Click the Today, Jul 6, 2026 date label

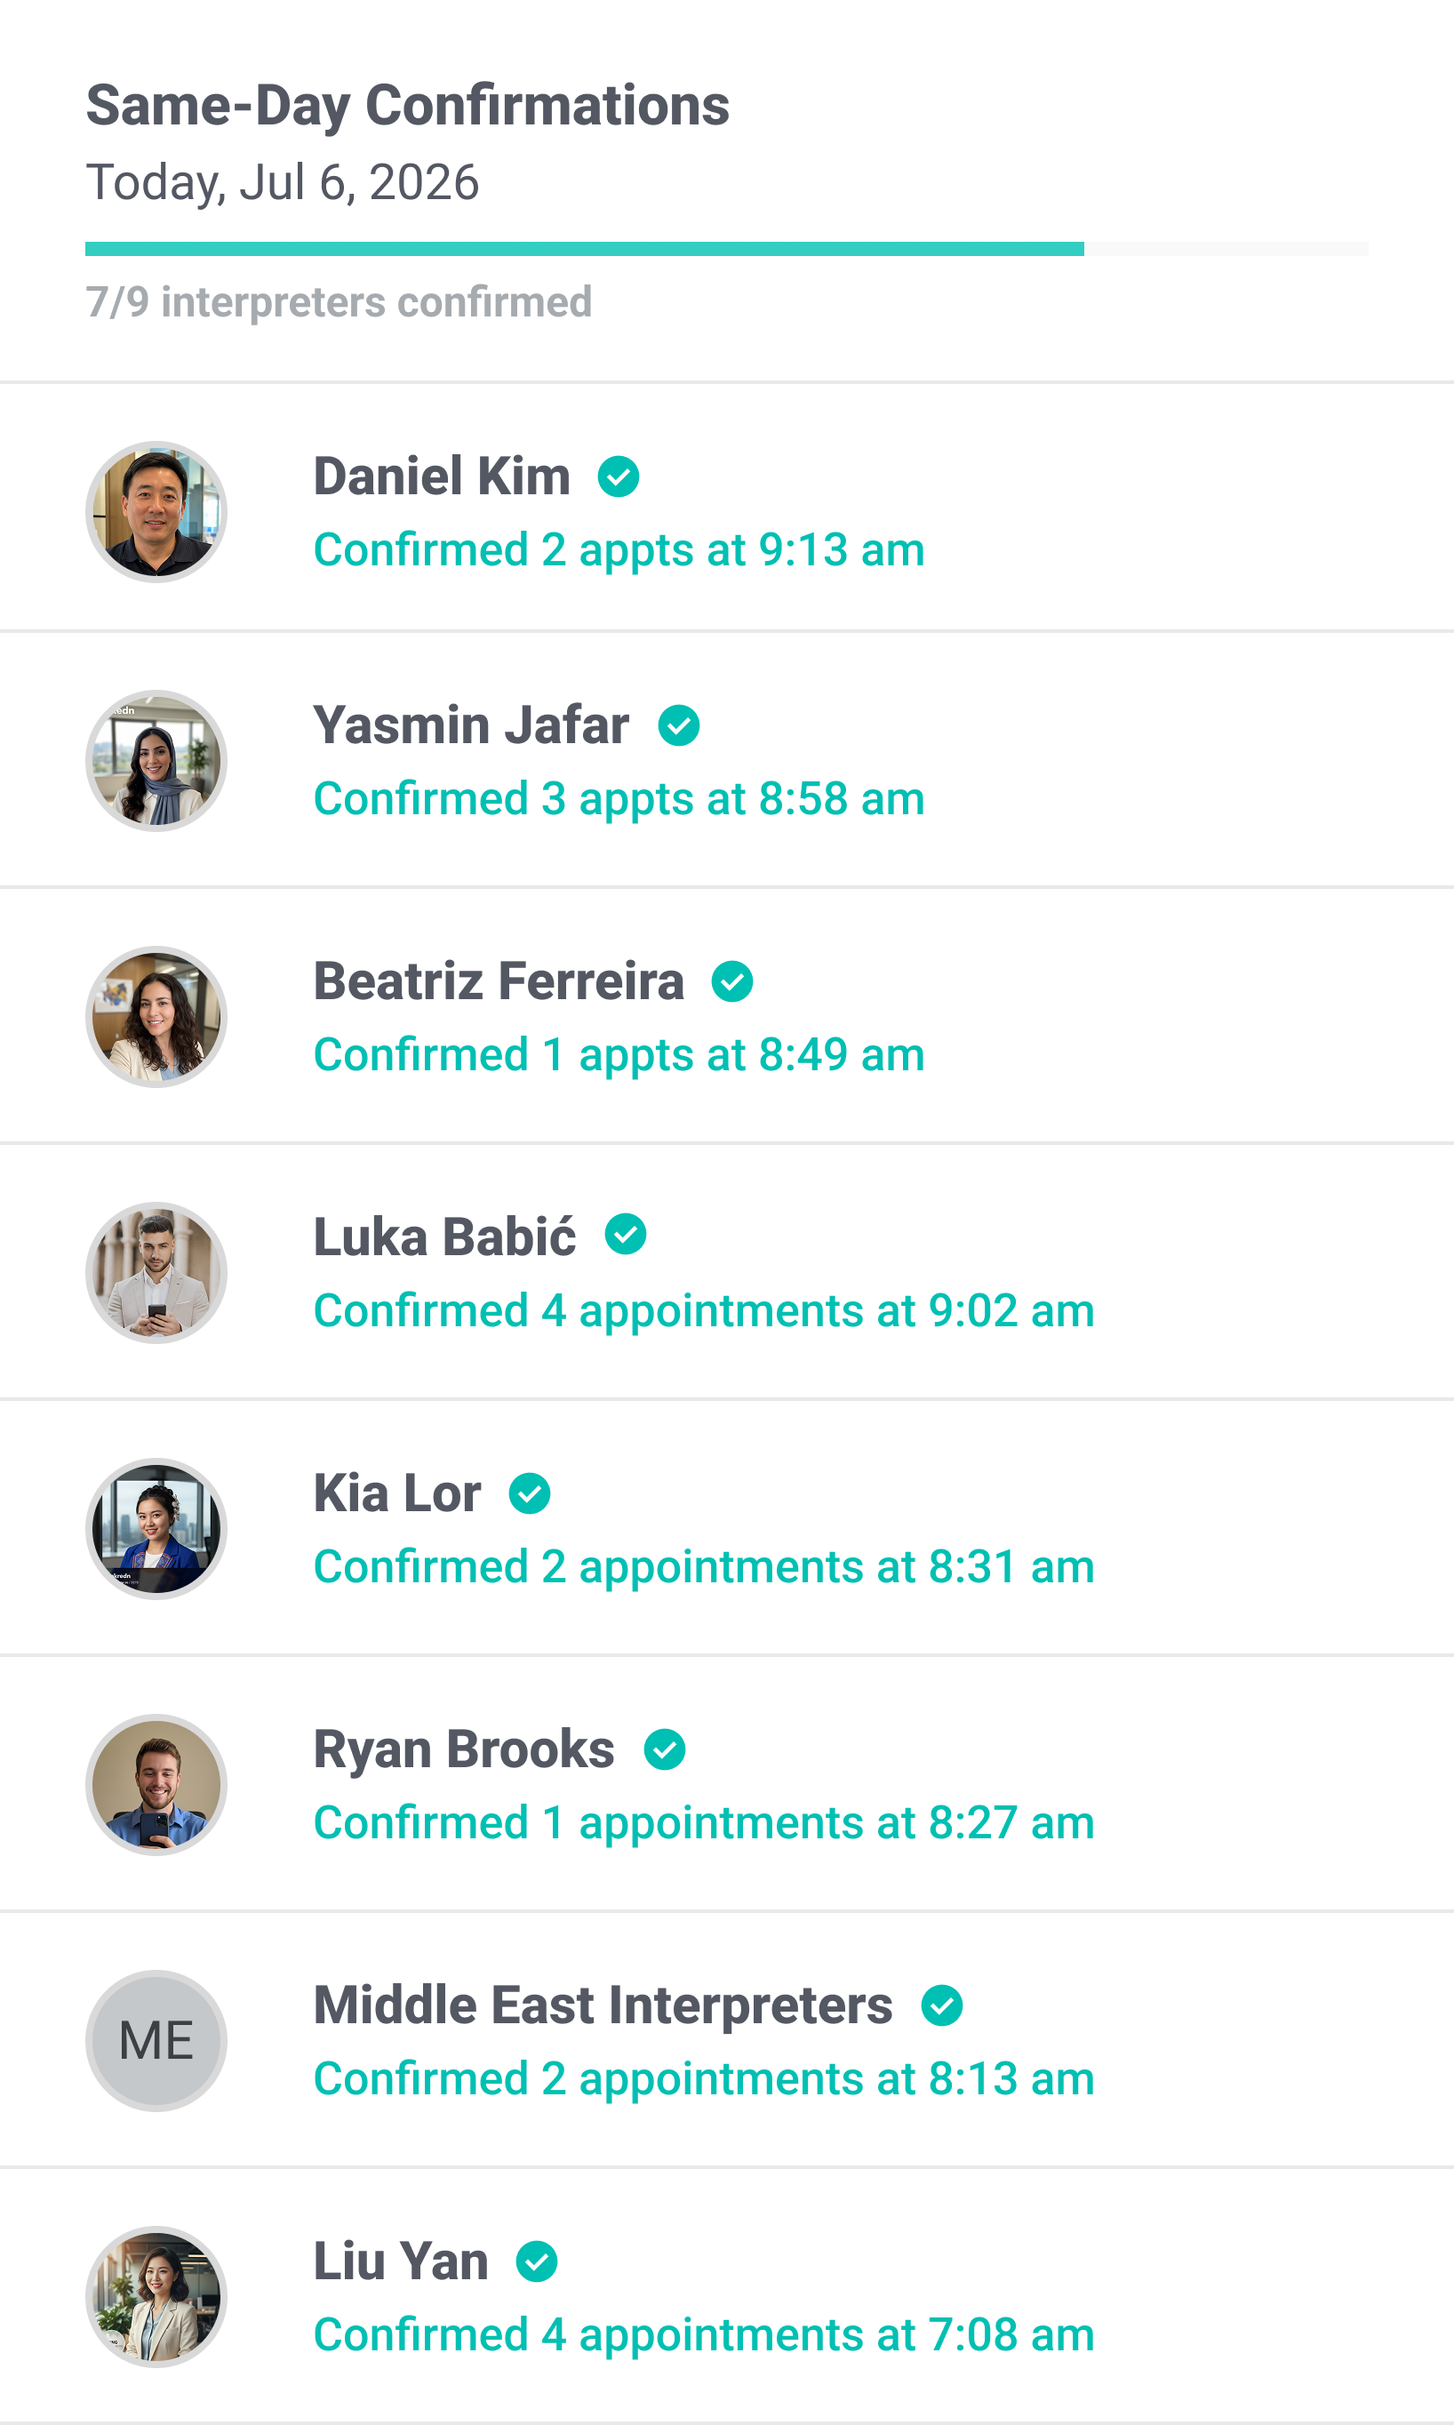(282, 181)
